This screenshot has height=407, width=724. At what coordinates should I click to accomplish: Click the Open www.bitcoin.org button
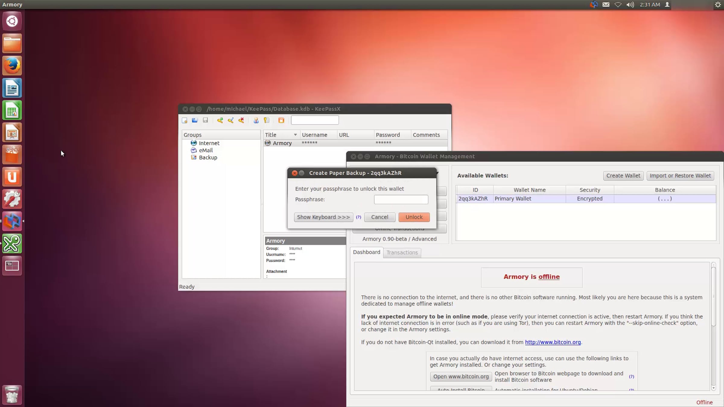coord(461,377)
